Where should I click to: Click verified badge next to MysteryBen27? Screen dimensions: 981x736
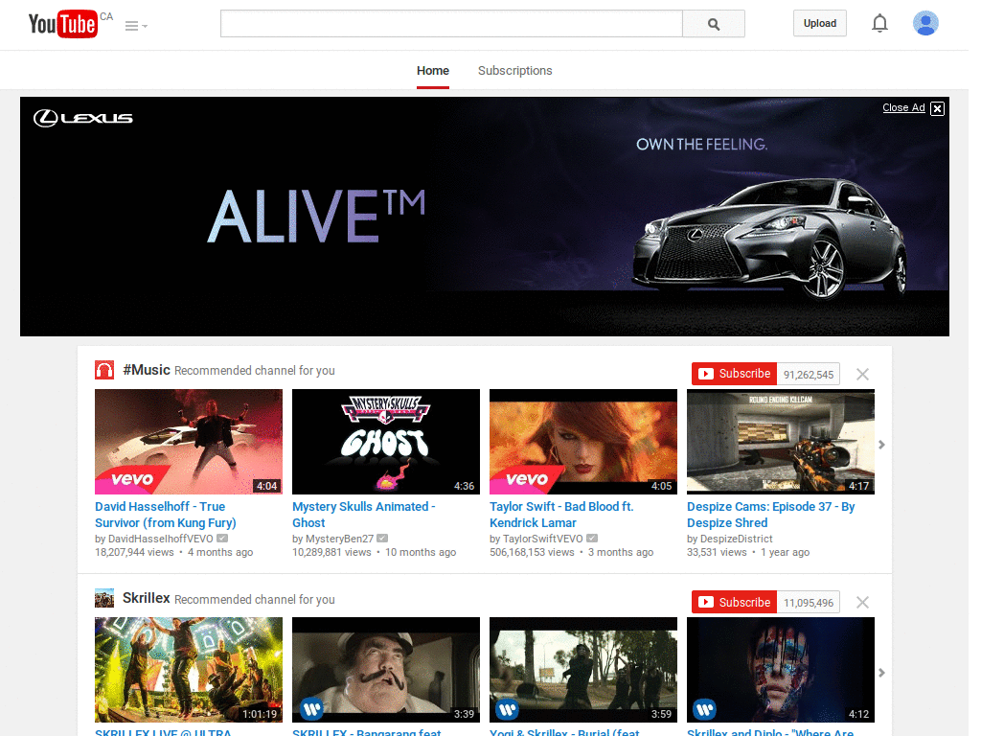(382, 539)
